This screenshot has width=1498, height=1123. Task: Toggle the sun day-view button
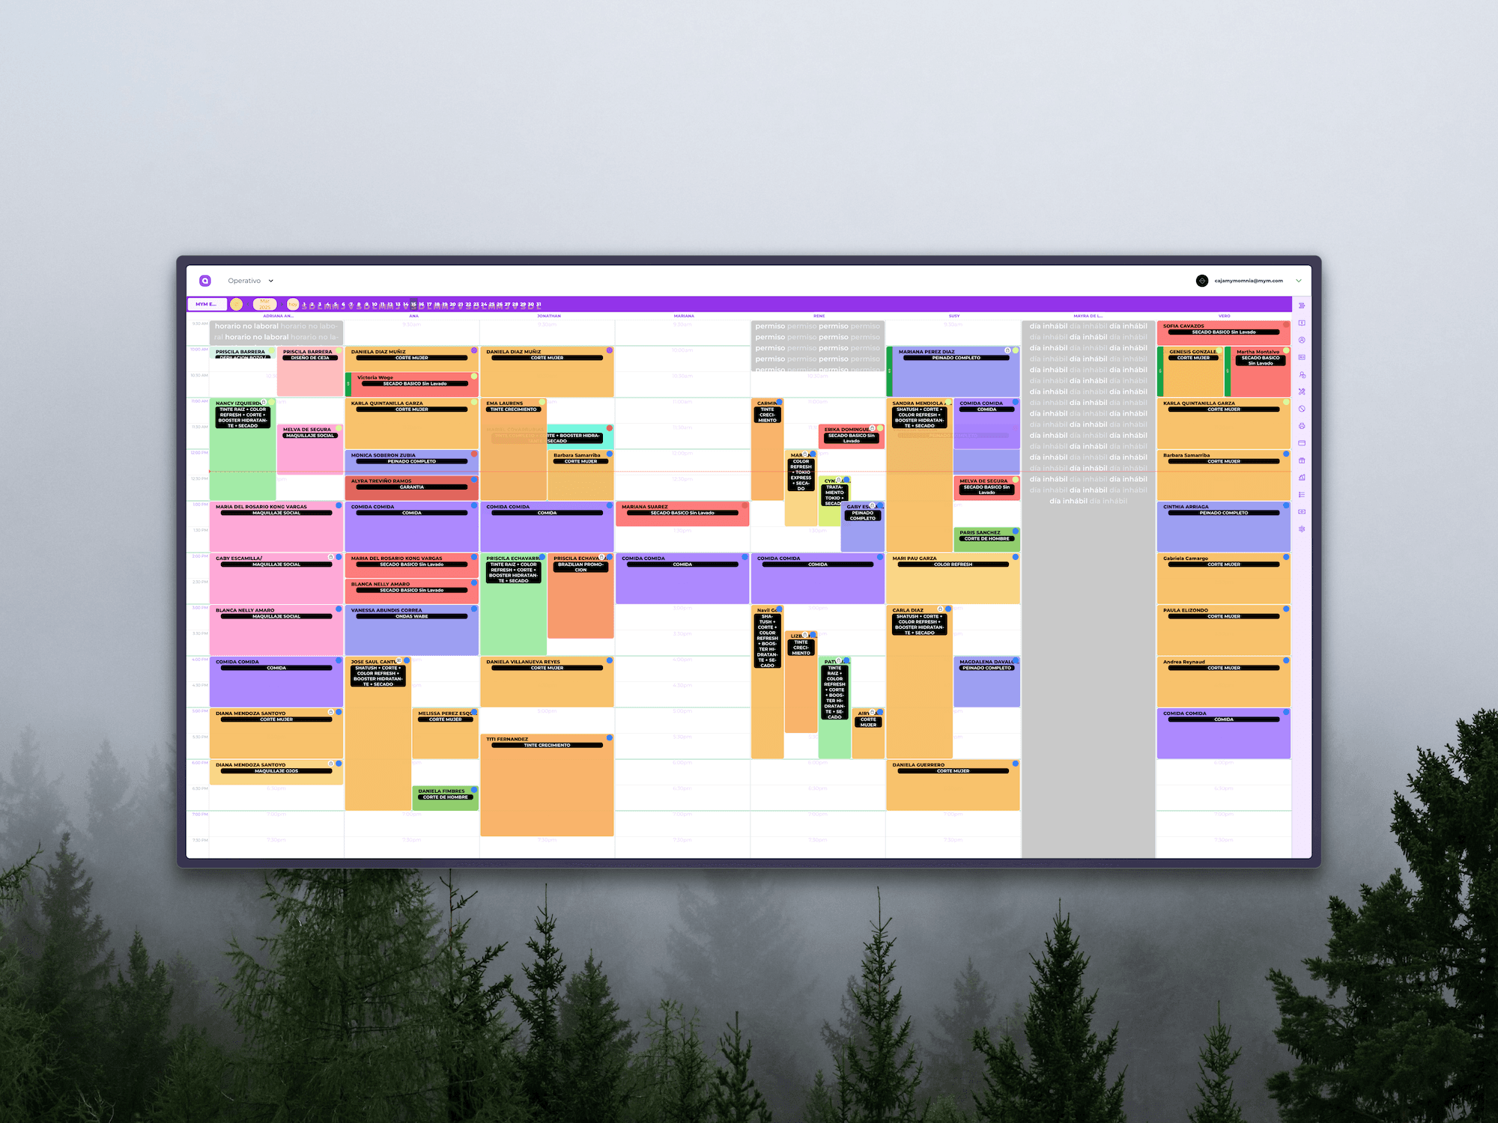click(x=236, y=304)
